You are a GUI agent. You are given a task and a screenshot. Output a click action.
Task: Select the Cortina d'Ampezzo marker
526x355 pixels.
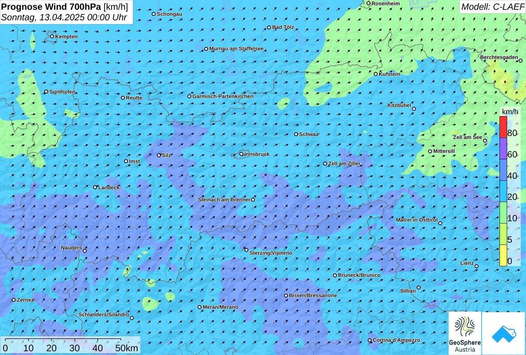click(370, 340)
